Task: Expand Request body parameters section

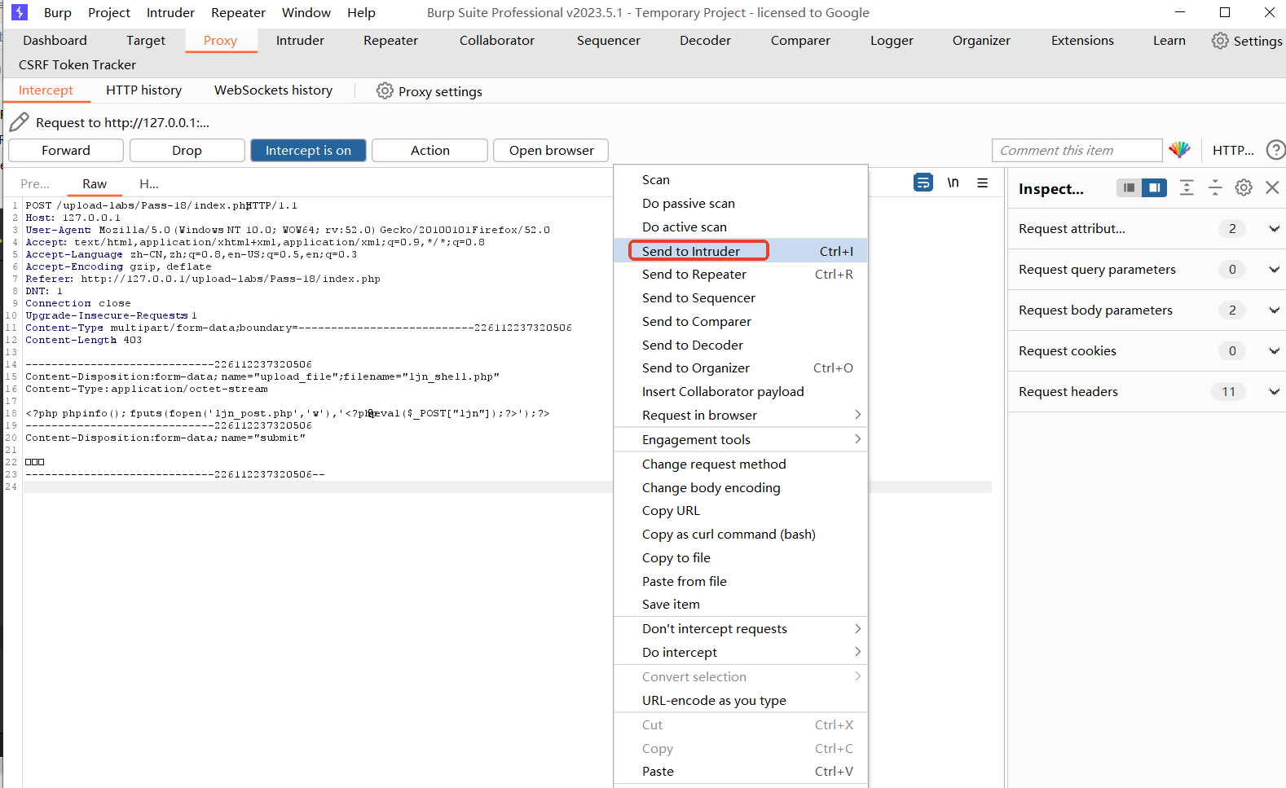Action: point(1274,310)
